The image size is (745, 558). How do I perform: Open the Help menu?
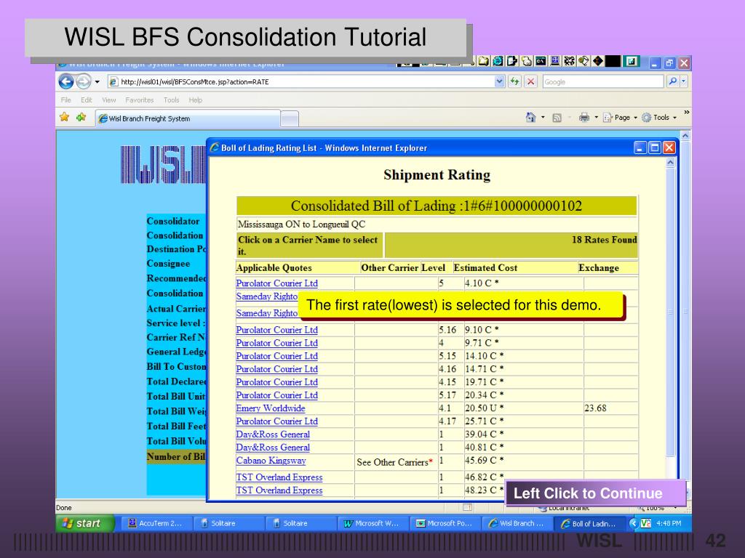pos(195,100)
